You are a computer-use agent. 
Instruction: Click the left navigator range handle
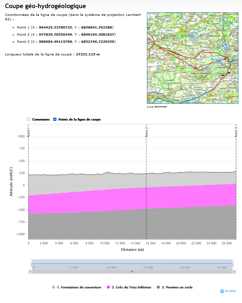point(32,264)
